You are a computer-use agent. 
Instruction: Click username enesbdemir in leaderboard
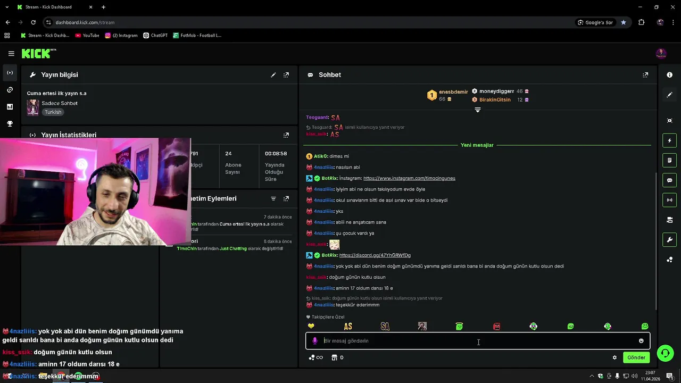tap(453, 92)
